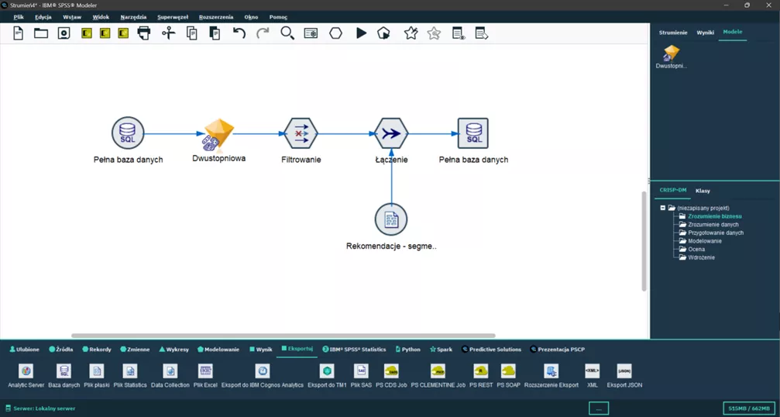Open the Superwęzeł menu
Image resolution: width=780 pixels, height=417 pixels.
173,17
